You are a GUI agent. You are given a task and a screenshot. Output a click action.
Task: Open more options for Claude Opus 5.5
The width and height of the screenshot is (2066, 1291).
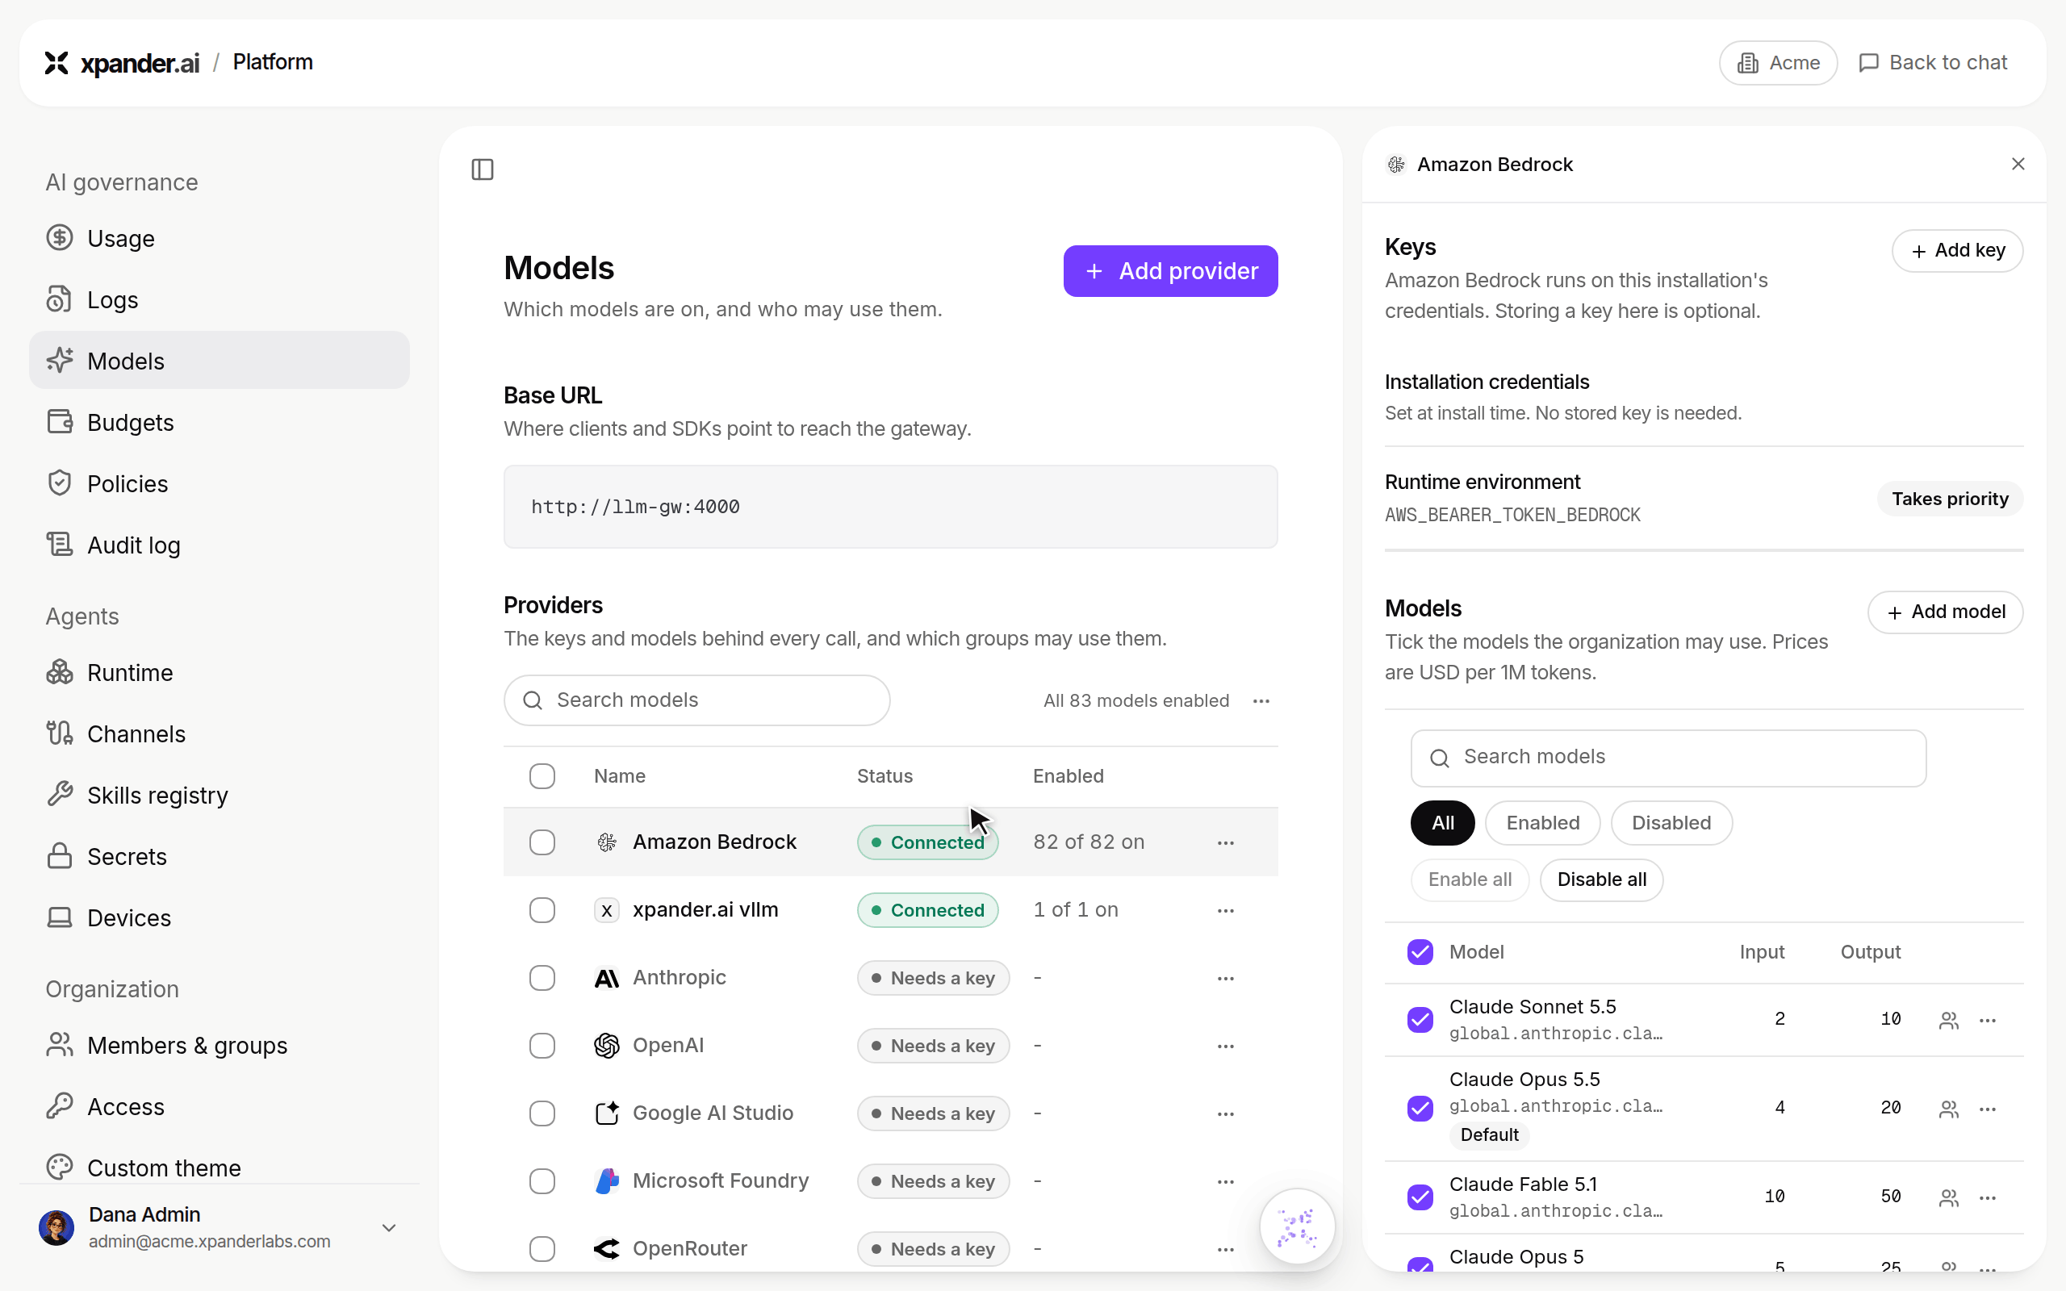pos(1988,1109)
